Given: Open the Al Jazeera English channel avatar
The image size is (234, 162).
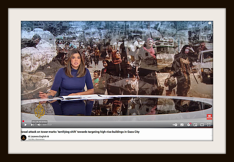Looking at the screenshot, I should [23, 138].
